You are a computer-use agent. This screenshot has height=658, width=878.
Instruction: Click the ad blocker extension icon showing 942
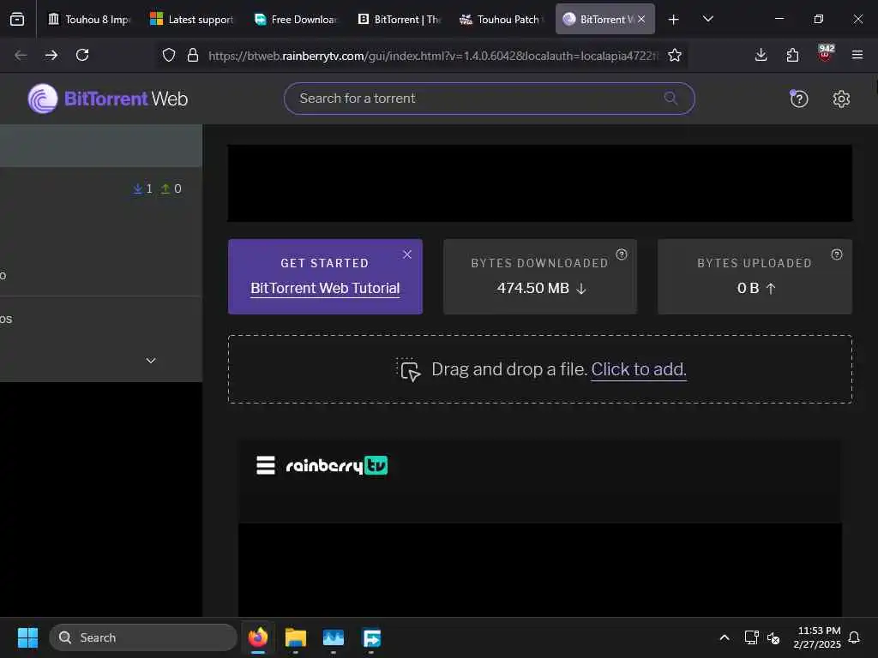coord(826,53)
